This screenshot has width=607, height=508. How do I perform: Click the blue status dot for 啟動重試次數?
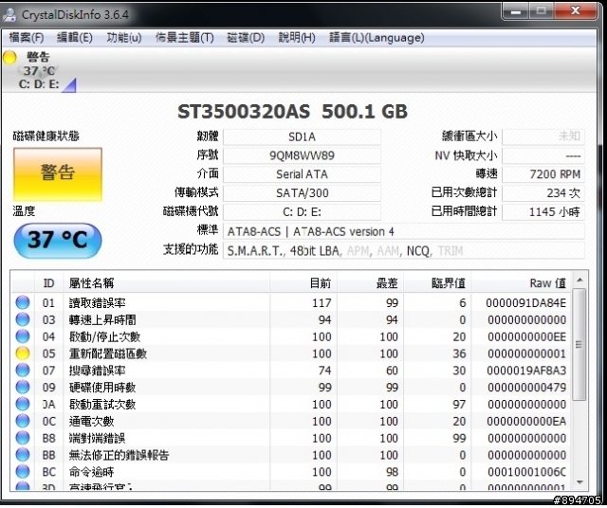click(23, 404)
